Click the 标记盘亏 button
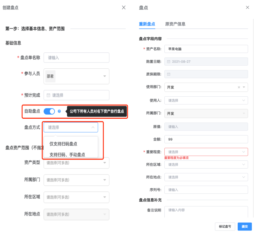Viewport: 254px width, 232px height. click(225, 226)
